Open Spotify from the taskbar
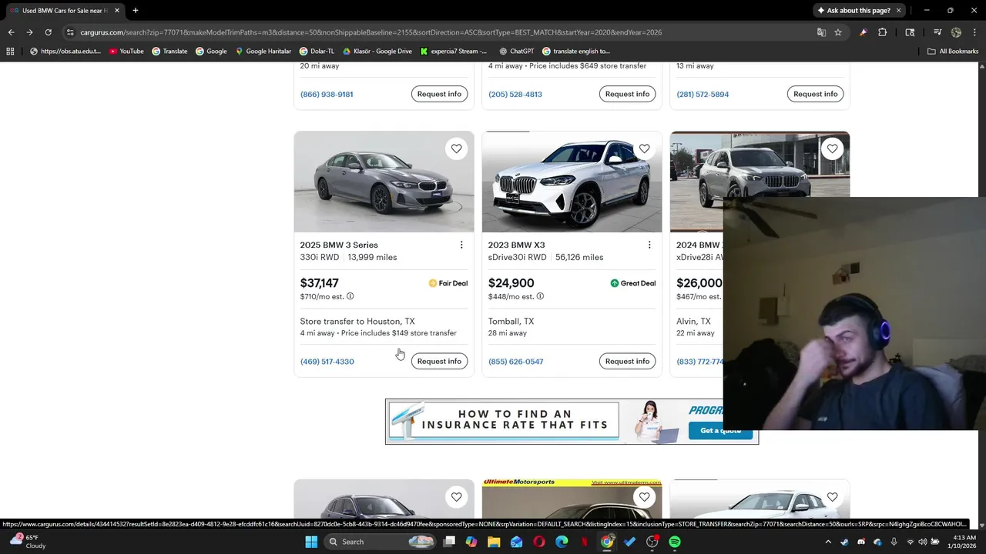Viewport: 986px width, 554px height. click(675, 542)
